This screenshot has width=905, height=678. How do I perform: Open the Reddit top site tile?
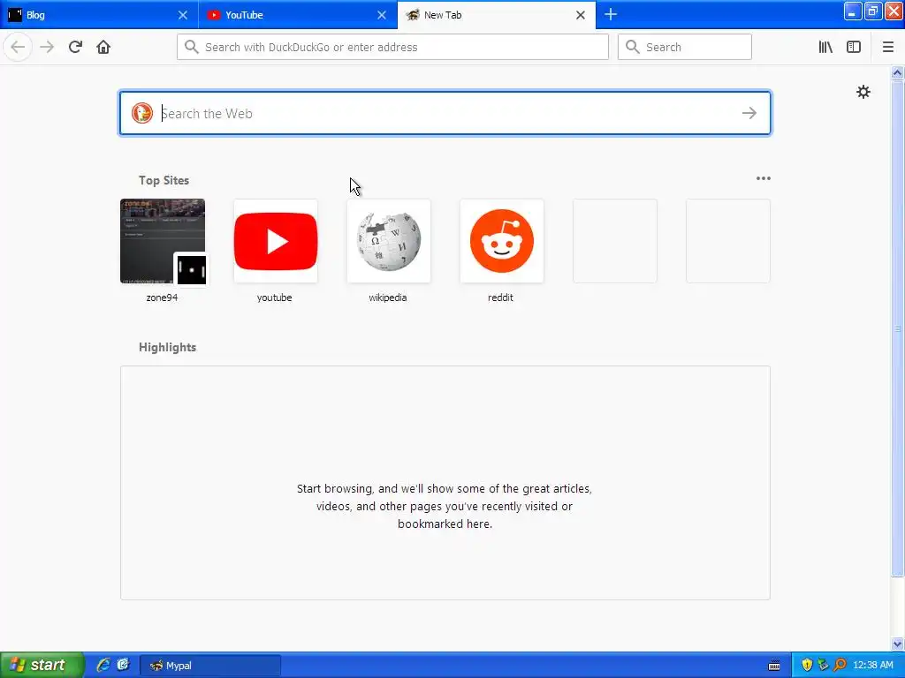(x=502, y=241)
